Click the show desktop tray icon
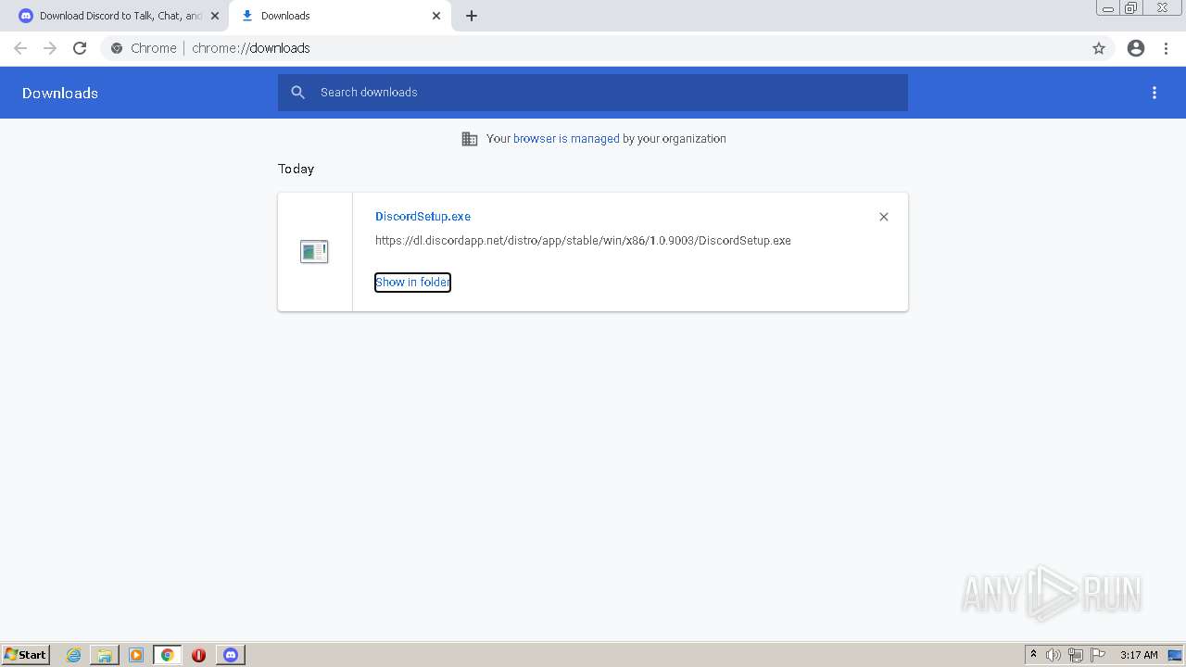Viewport: 1186px width, 667px height. tap(1175, 655)
